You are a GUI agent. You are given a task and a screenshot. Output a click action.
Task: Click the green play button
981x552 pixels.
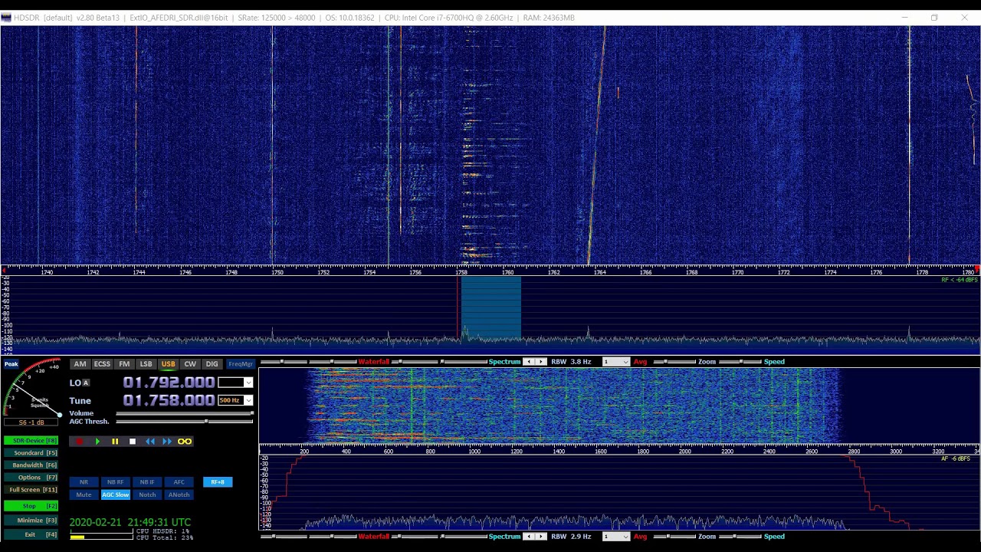97,442
